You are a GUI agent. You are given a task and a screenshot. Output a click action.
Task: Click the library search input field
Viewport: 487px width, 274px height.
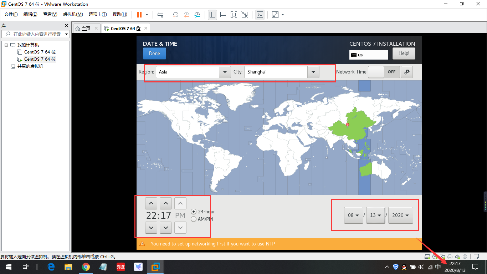pyautogui.click(x=36, y=34)
